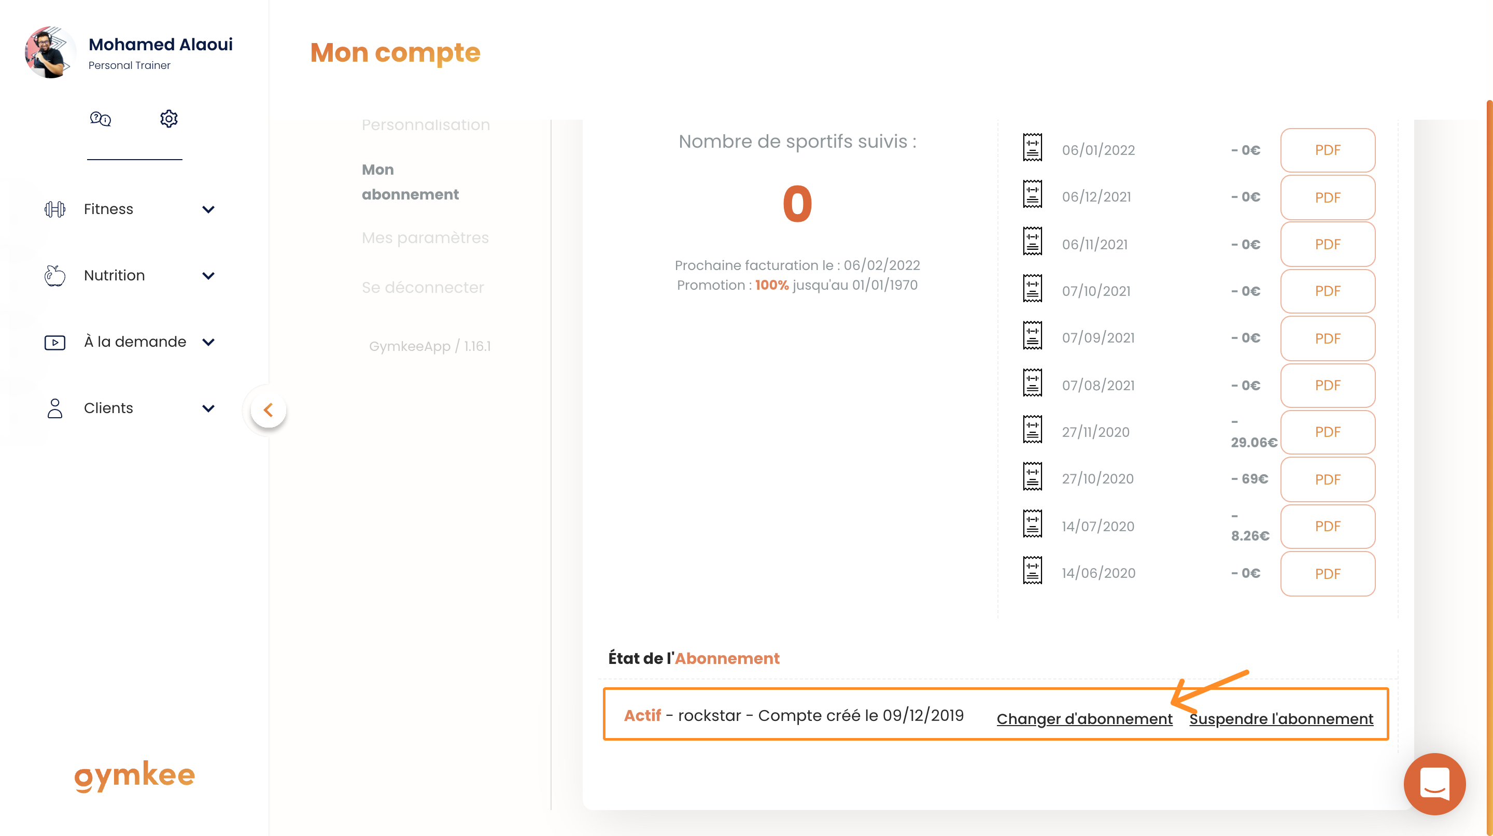Expand the À la demande chevron
This screenshot has width=1493, height=836.
[x=208, y=343]
